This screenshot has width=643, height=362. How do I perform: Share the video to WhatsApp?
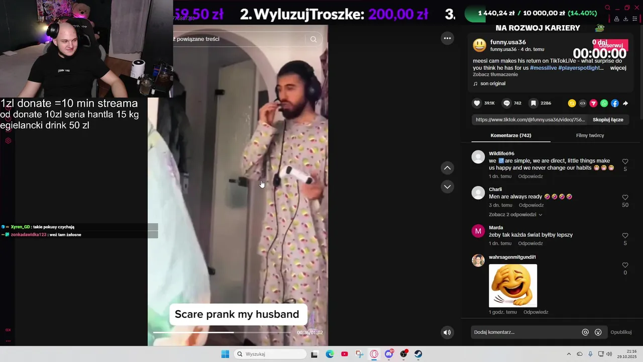pyautogui.click(x=604, y=103)
